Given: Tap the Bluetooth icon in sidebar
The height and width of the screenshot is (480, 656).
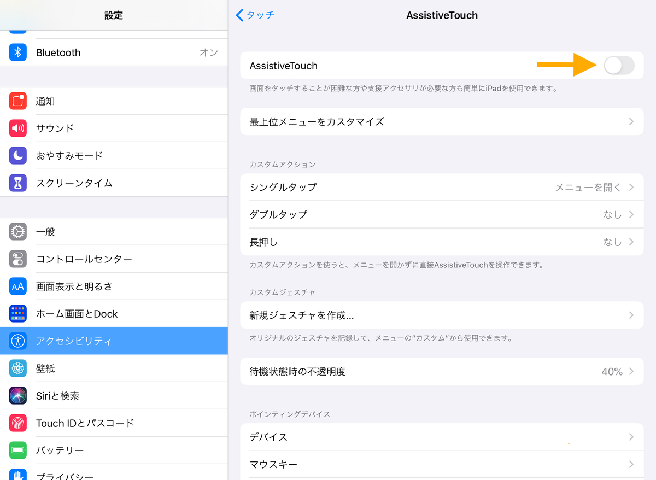Looking at the screenshot, I should pyautogui.click(x=18, y=52).
